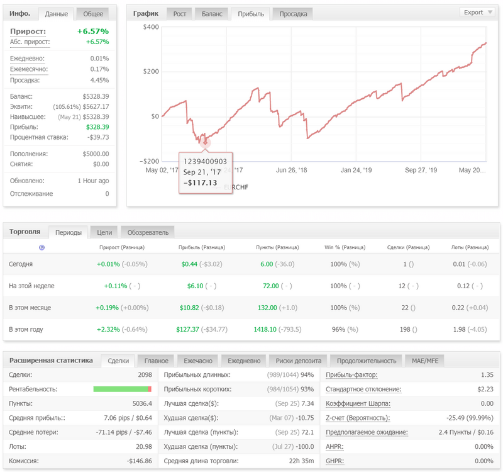
Task: Open the Продолжительность tab
Action: 367,361
